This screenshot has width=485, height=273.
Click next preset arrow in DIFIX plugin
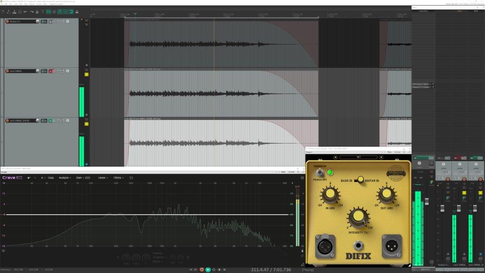pos(381,157)
